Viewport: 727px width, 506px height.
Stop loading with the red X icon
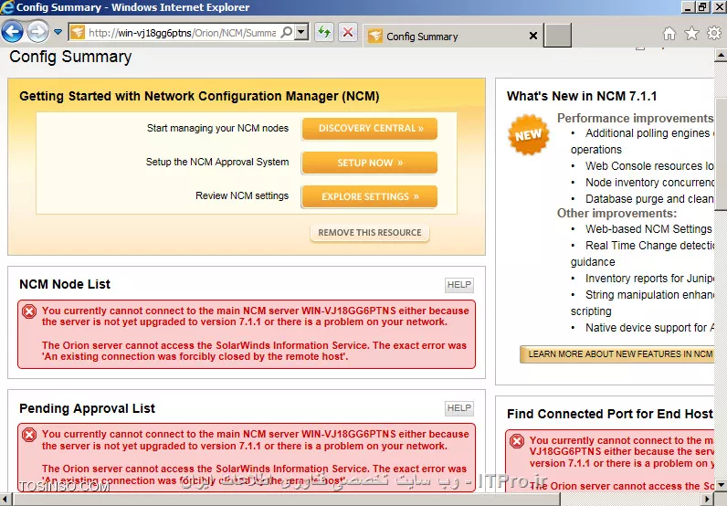coord(348,33)
